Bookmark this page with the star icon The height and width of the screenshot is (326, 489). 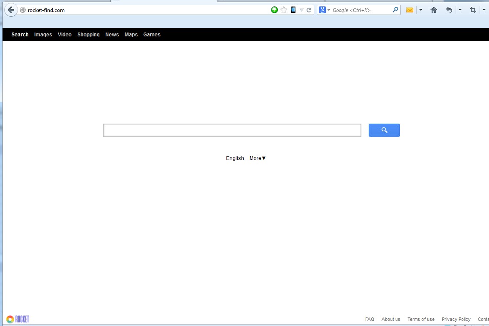(284, 10)
